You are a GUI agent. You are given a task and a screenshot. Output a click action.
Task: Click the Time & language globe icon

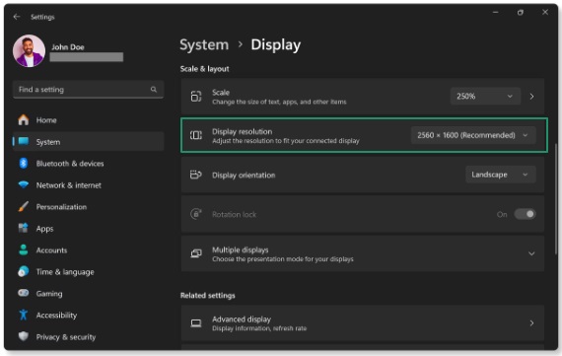pyautogui.click(x=24, y=271)
